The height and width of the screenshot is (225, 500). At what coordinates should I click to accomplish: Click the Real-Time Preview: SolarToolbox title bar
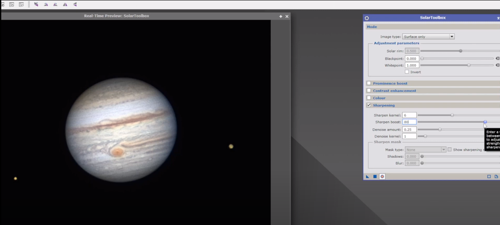[145, 16]
